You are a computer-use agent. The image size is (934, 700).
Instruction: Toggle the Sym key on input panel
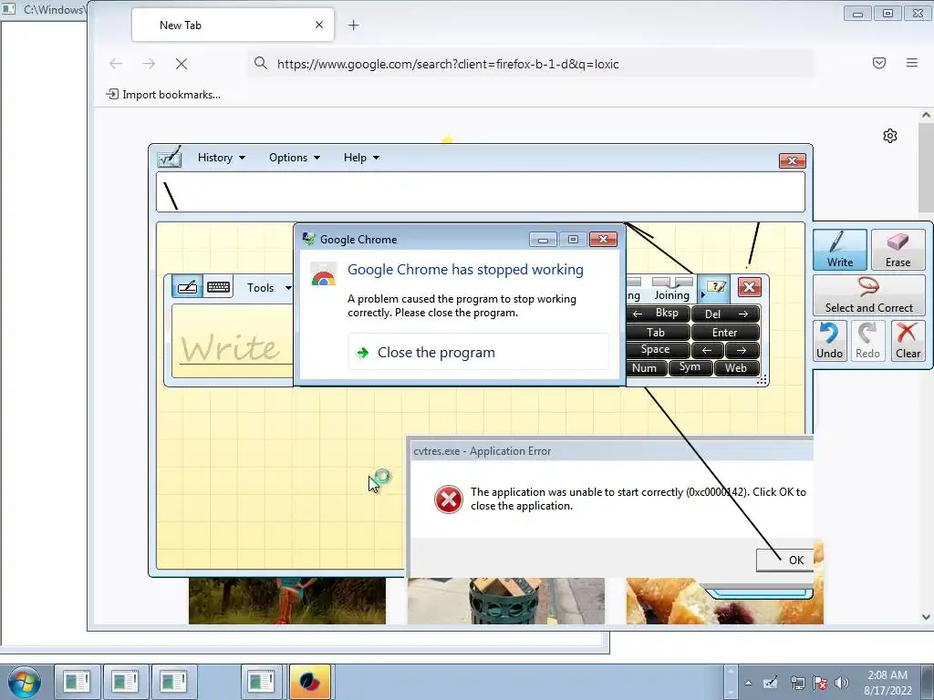690,367
